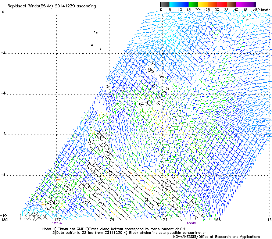Click the '0' latitude axis label

tap(3, 12)
